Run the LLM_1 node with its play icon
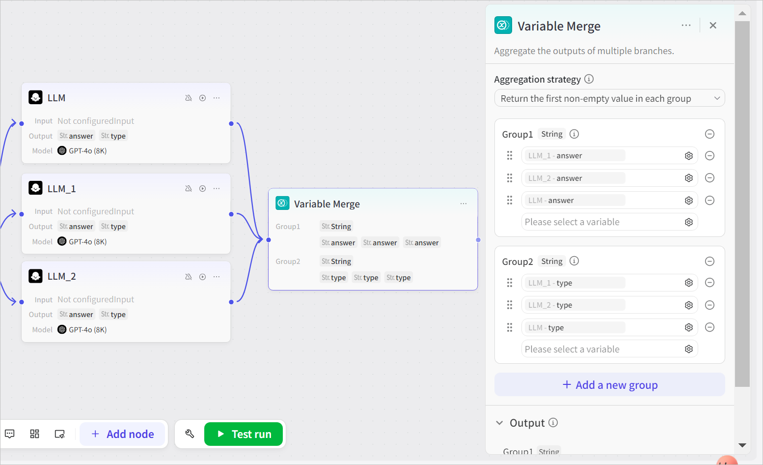Screen dimensions: 763x465 pos(202,189)
